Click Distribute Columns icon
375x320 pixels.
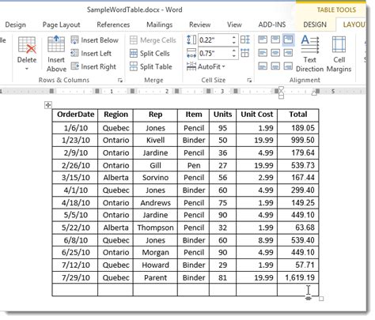(x=245, y=53)
